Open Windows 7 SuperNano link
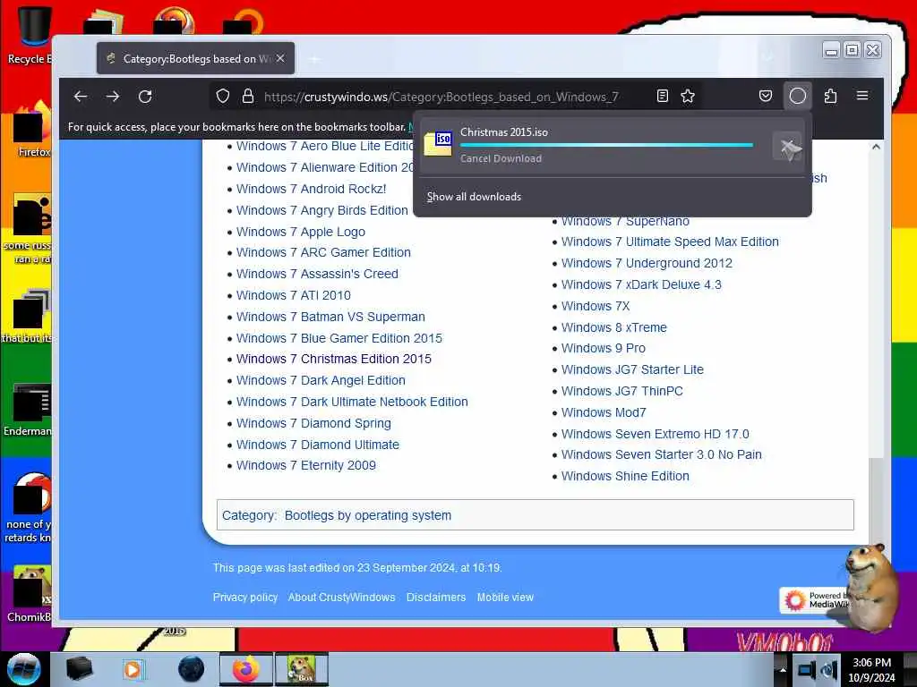Screen dimensions: 917x687 pos(625,222)
